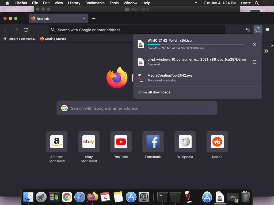The height and width of the screenshot is (205, 274).
Task: Click the Save to Pocket icon
Action: (x=248, y=30)
